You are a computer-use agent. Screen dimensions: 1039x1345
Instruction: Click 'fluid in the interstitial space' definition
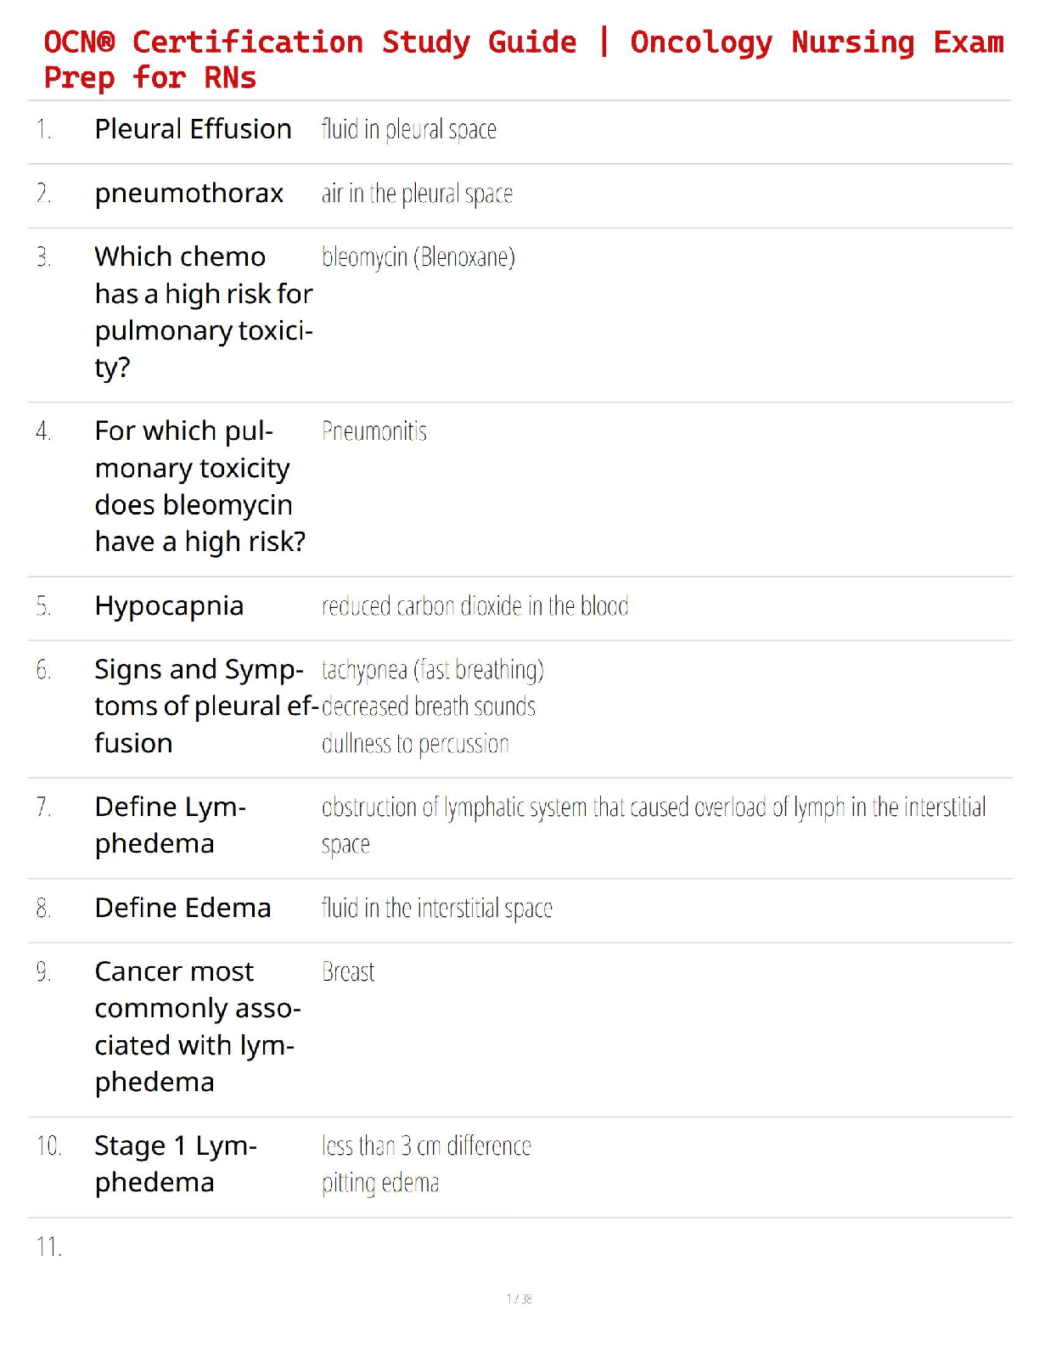click(436, 909)
